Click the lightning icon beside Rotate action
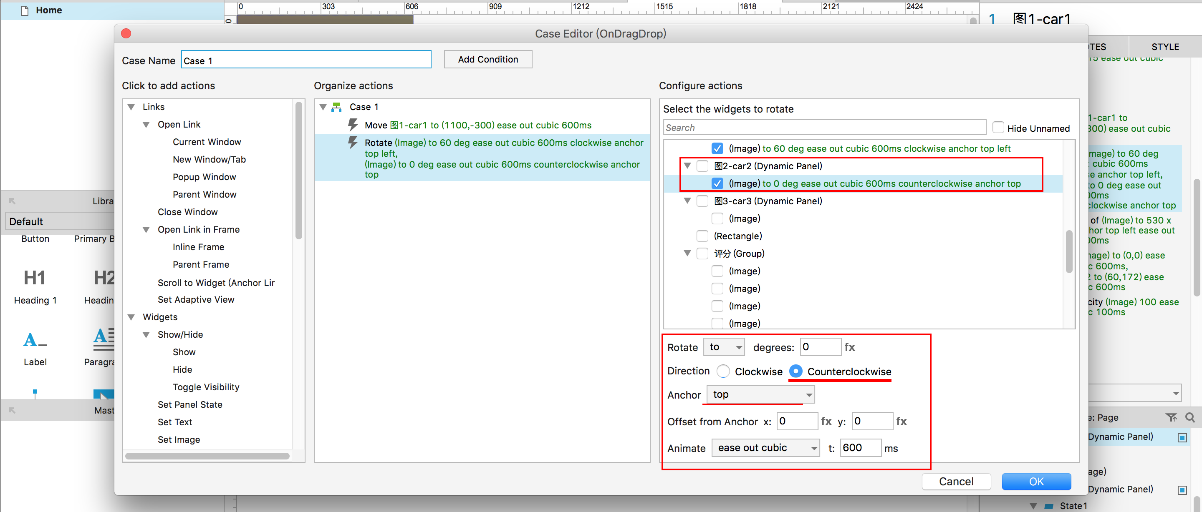The height and width of the screenshot is (512, 1202). [x=353, y=143]
